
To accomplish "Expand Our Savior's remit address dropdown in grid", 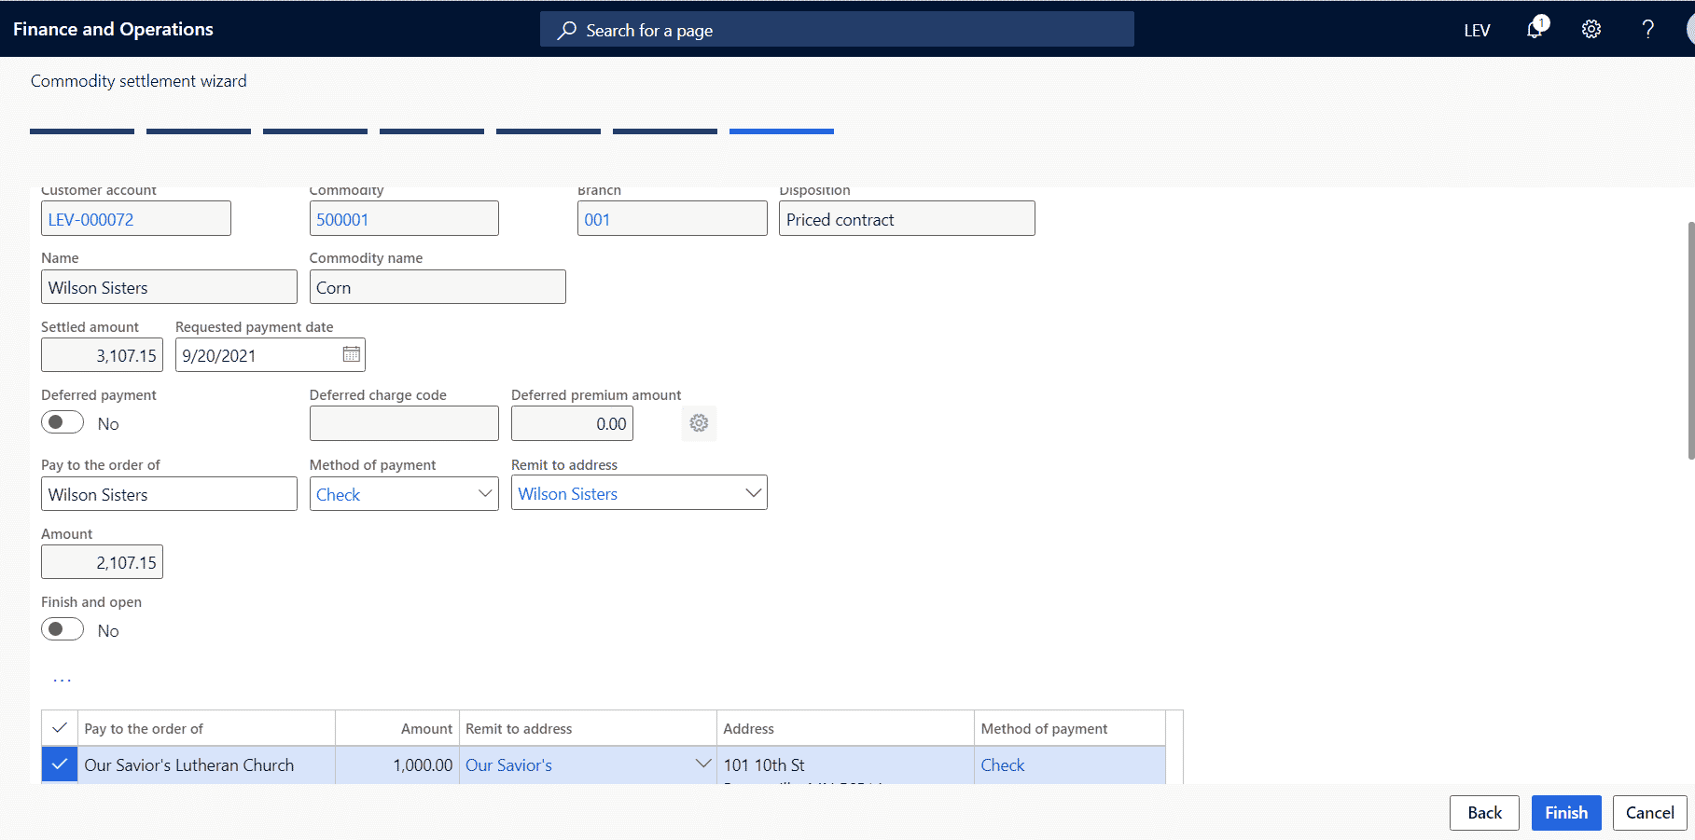I will coord(702,764).
